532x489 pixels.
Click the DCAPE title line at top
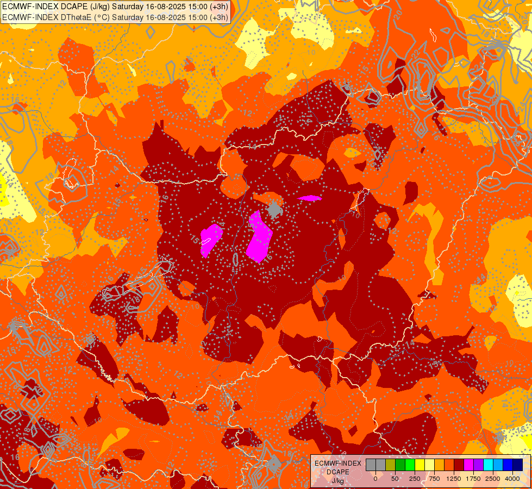(115, 7)
